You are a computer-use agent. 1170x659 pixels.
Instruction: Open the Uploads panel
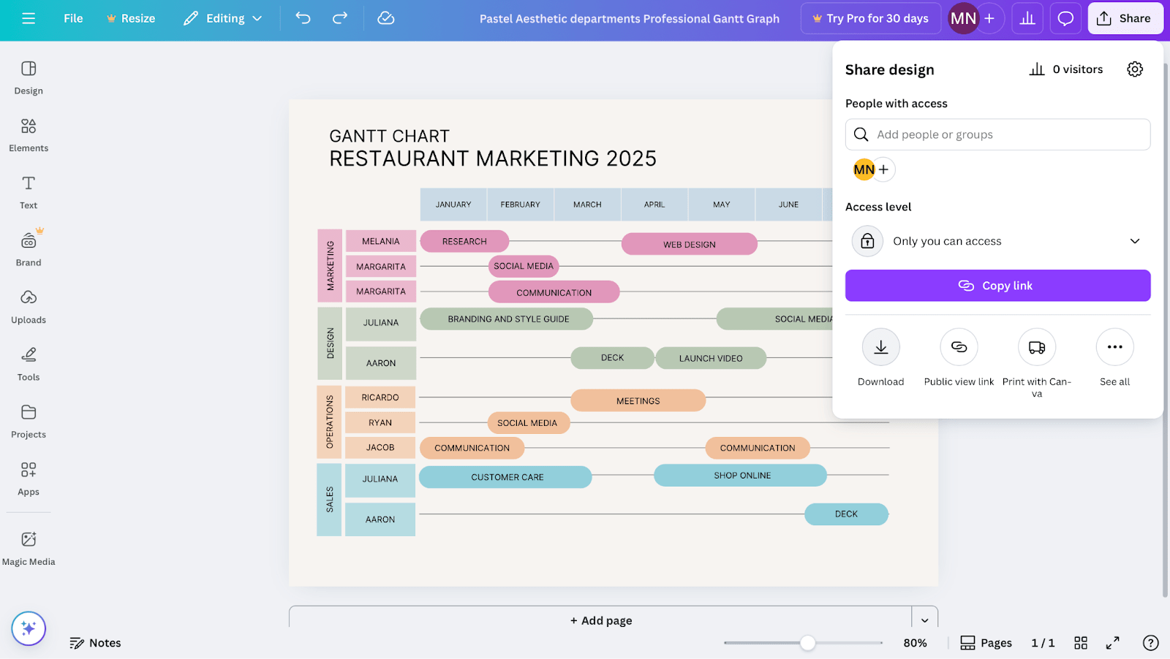coord(28,306)
